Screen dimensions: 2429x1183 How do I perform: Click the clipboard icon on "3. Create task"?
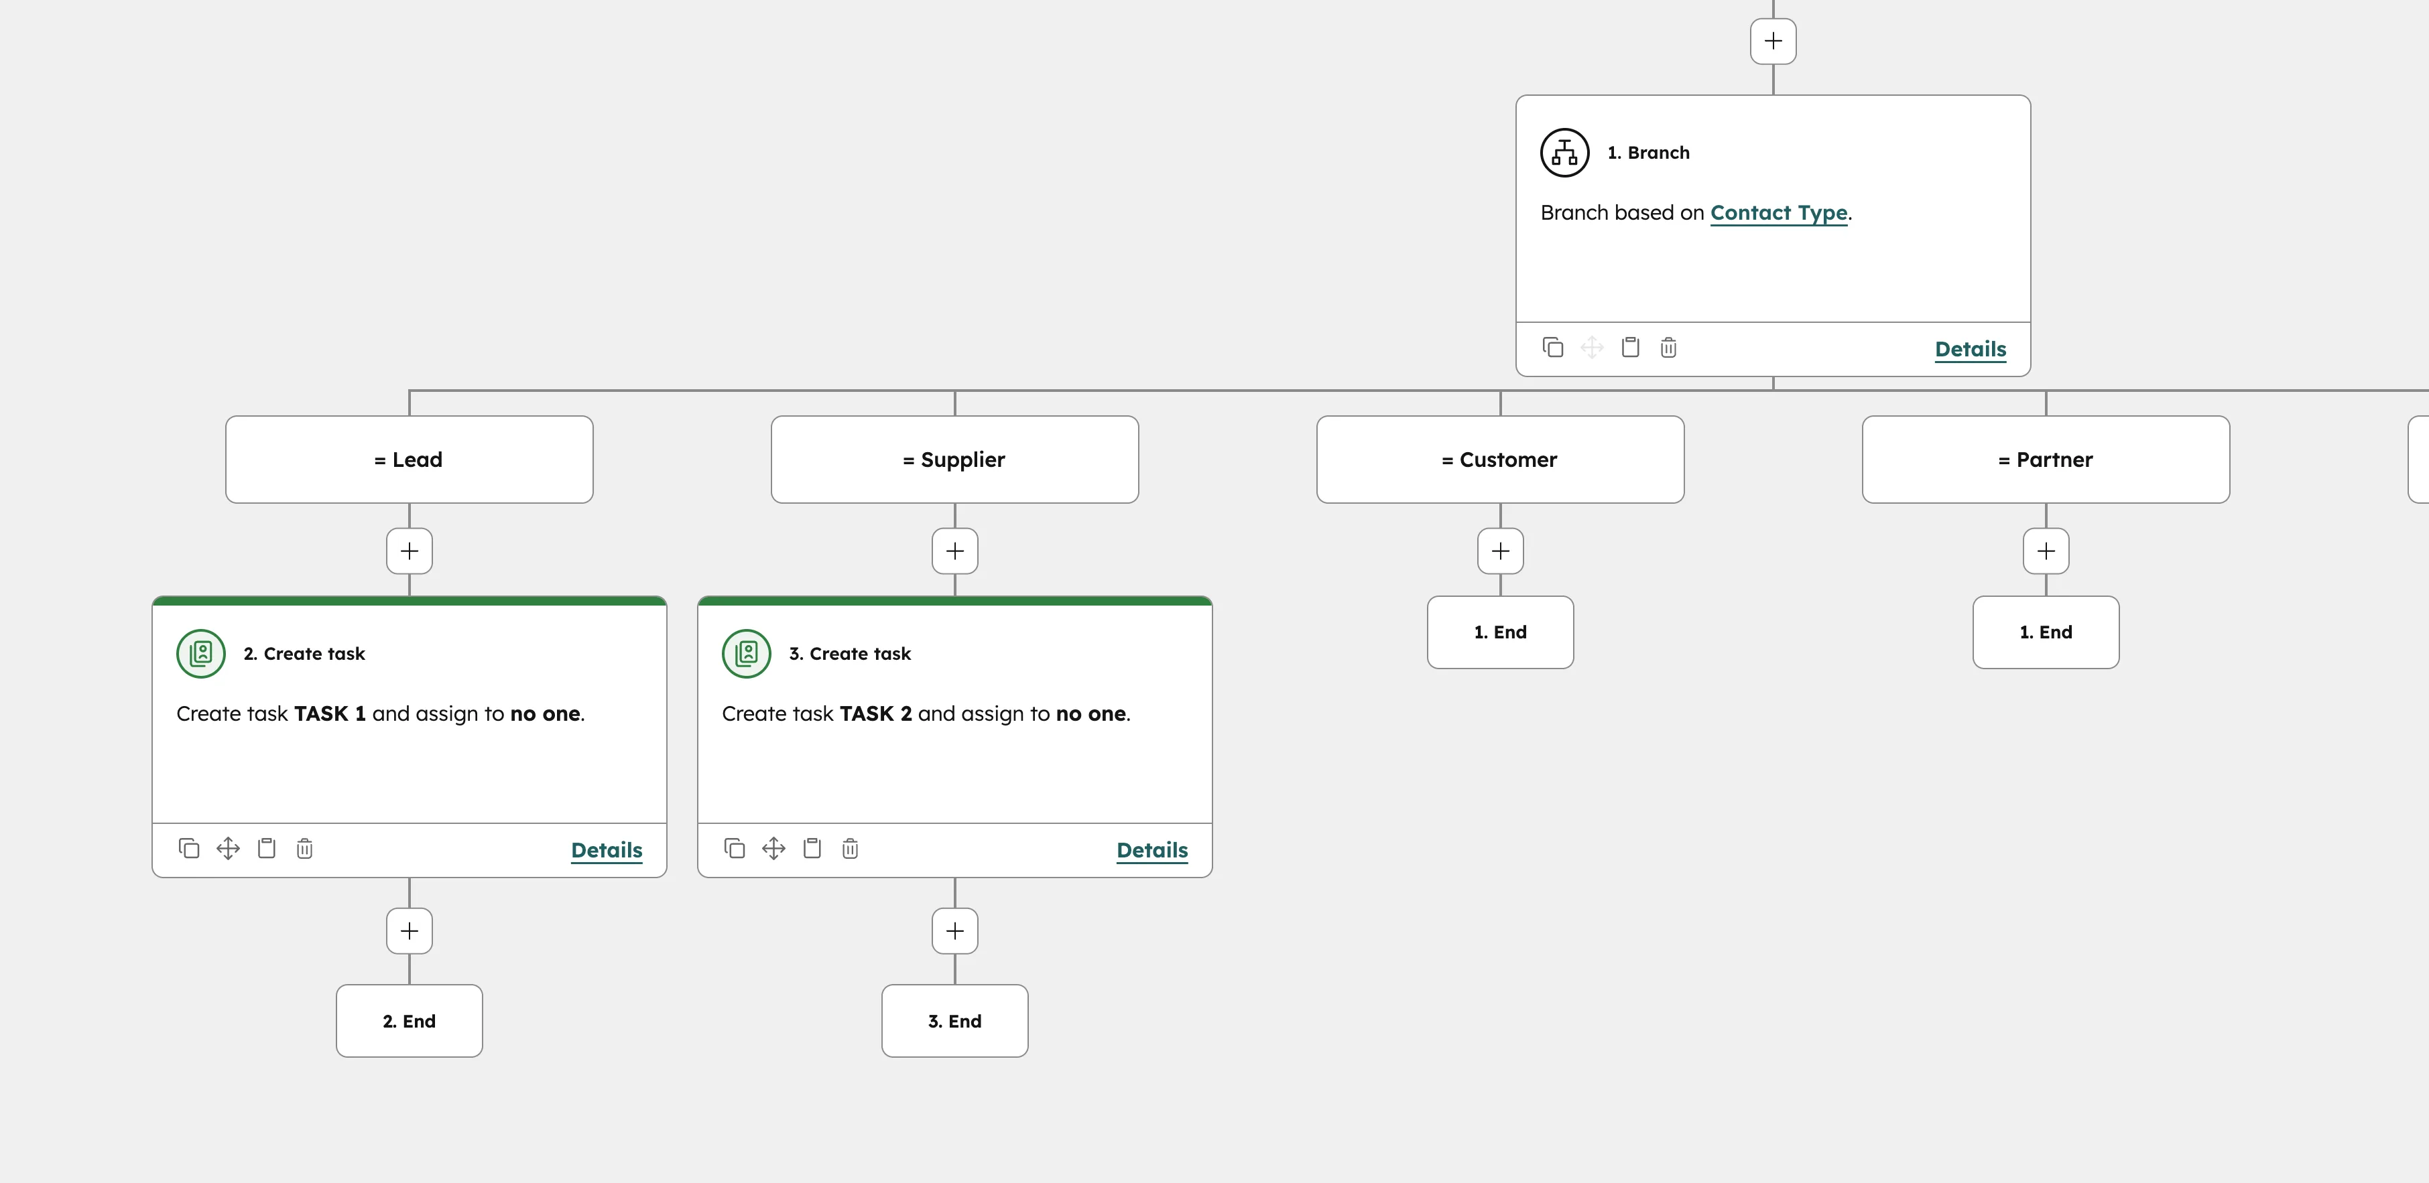coord(811,848)
